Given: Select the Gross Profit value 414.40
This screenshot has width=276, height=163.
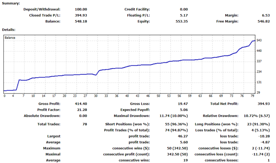Looking at the screenshot, I should click(81, 104).
